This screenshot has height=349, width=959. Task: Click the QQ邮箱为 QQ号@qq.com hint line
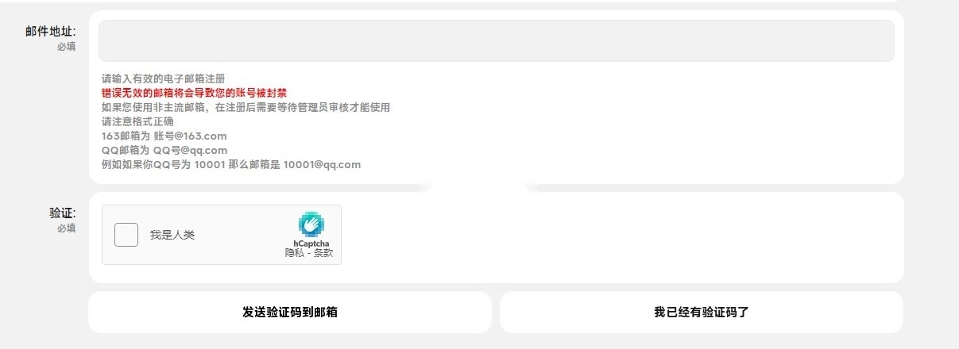pos(164,150)
